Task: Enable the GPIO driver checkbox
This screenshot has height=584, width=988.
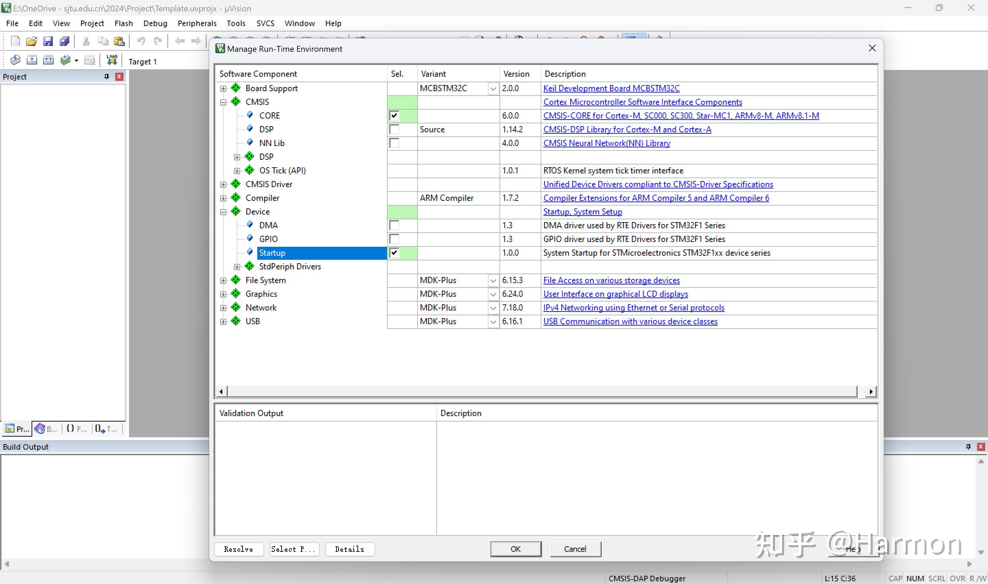Action: pos(395,239)
